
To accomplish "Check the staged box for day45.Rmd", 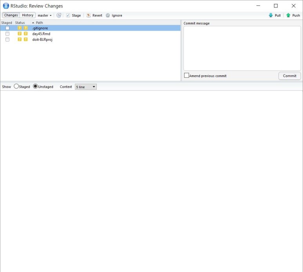I will coord(7,34).
